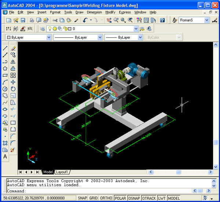Toggle SNAP mode in status bar

[82, 198]
